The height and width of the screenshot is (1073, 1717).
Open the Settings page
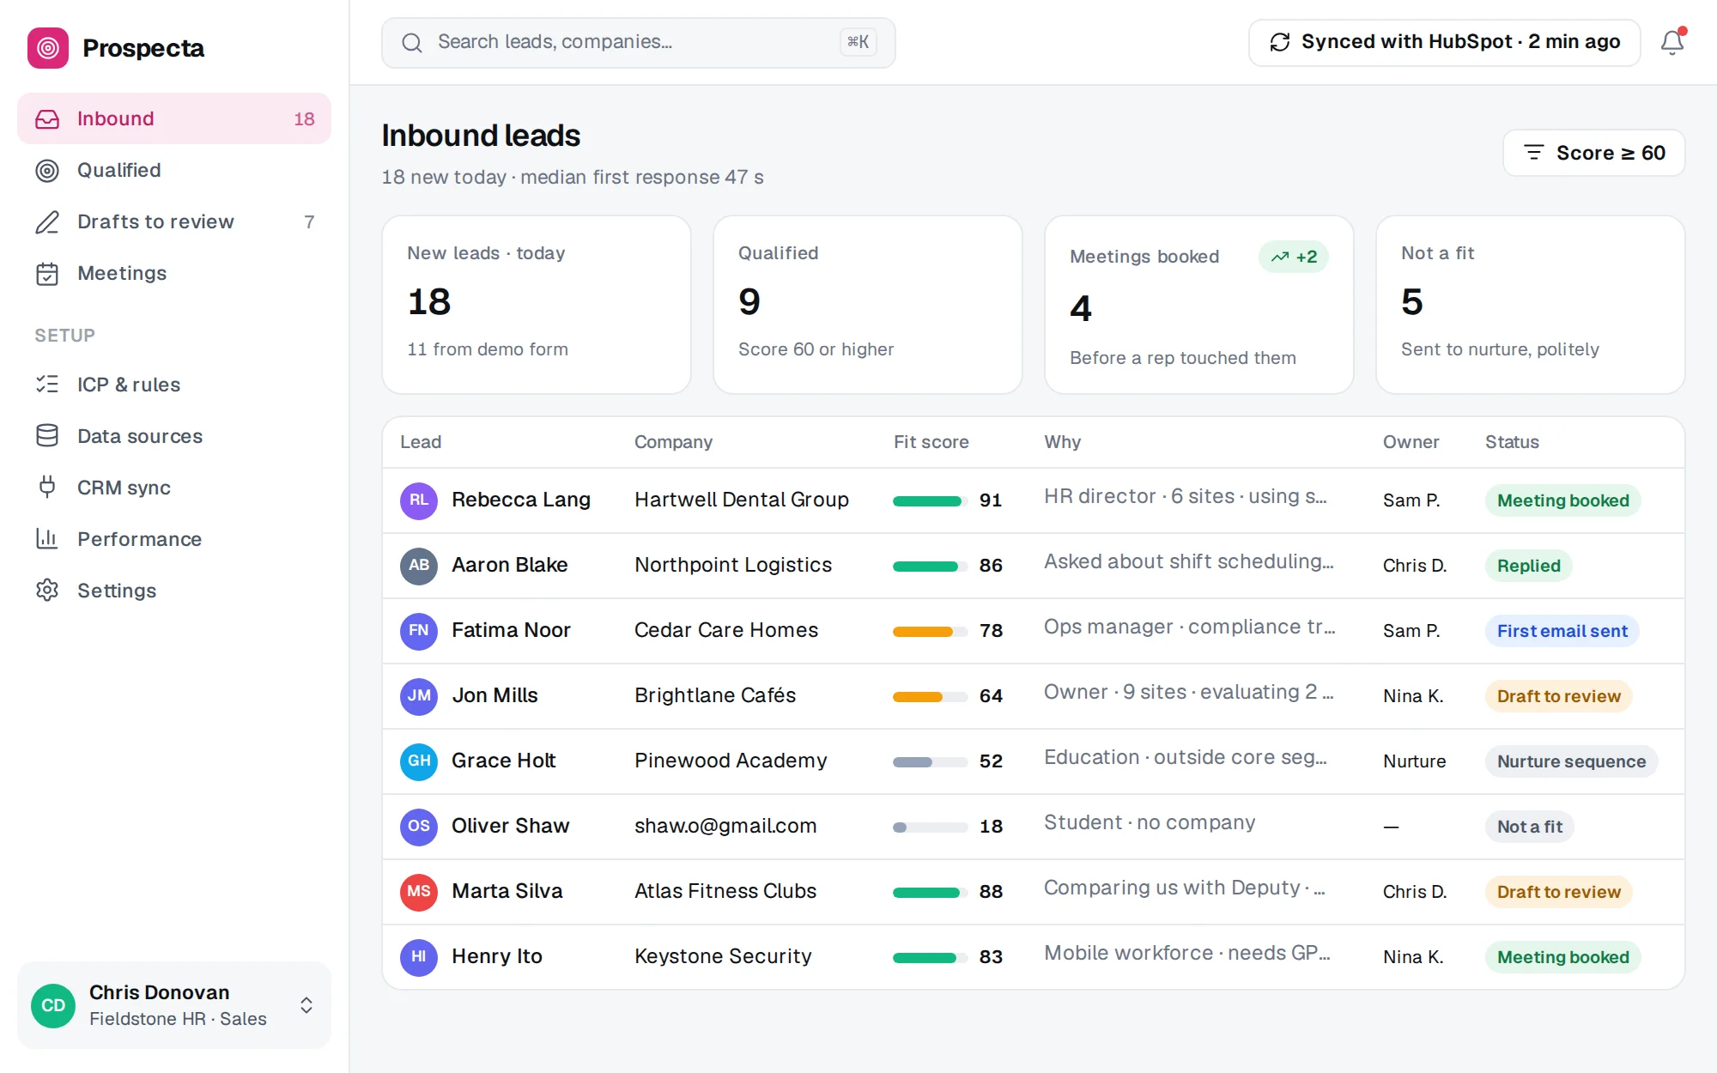[x=174, y=591]
